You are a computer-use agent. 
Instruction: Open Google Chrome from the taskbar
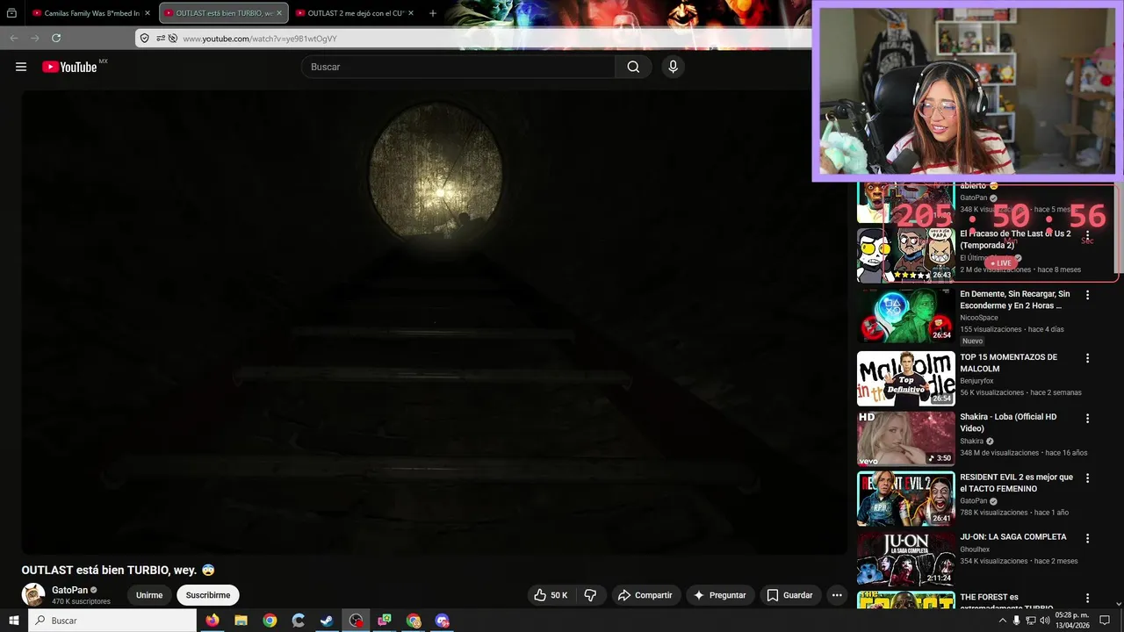pos(270,621)
